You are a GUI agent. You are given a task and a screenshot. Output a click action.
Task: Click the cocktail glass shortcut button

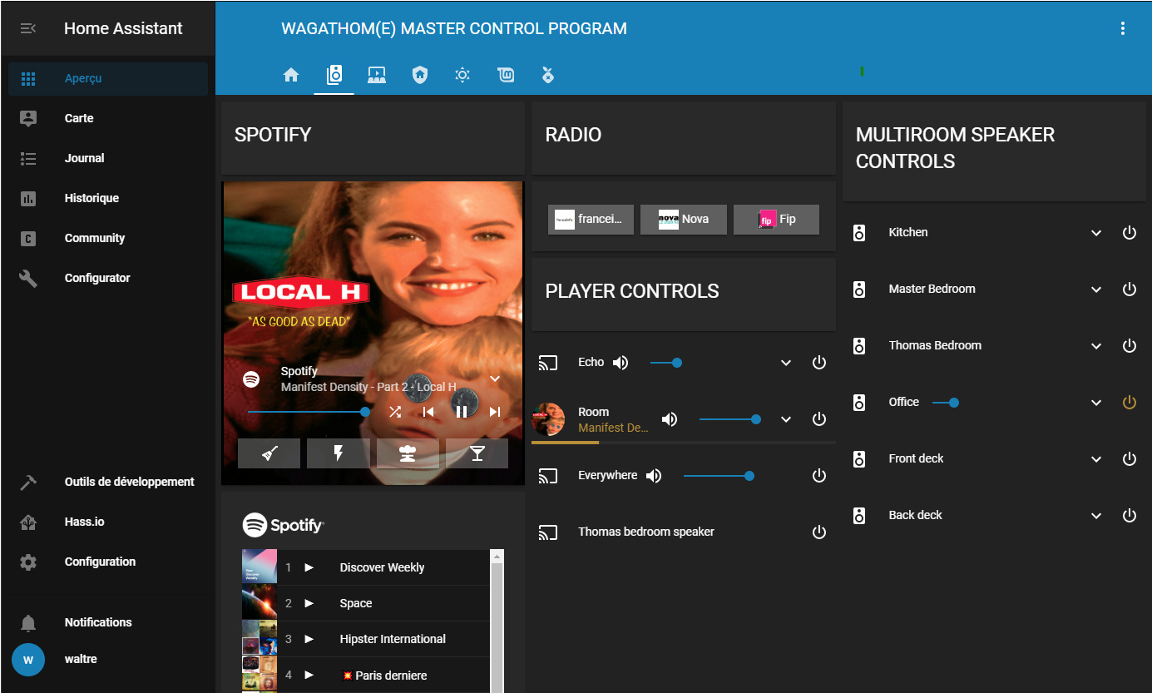(477, 453)
